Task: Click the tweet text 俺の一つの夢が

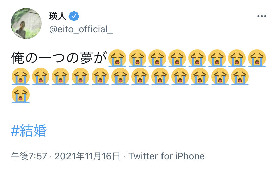Action: coord(59,58)
